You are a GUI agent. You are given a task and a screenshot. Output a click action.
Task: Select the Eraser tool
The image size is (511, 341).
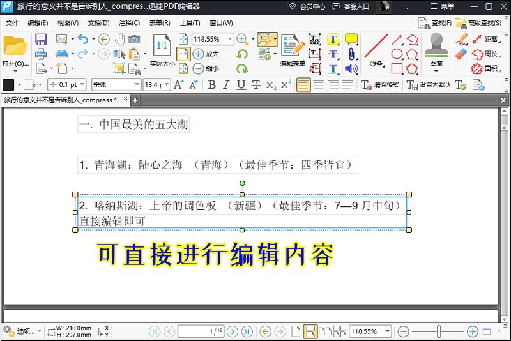point(461,54)
